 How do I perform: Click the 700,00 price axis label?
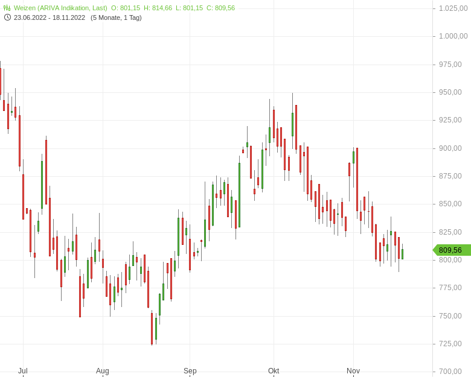[x=450, y=372]
